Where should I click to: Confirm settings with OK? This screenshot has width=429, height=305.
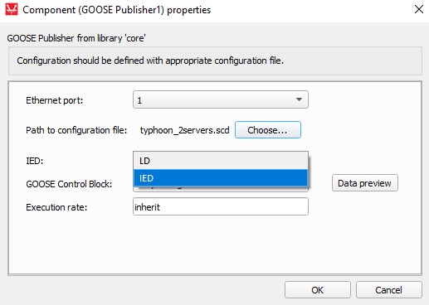click(318, 290)
